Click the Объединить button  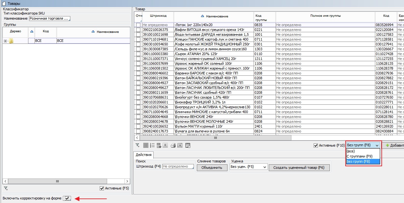[212, 168]
